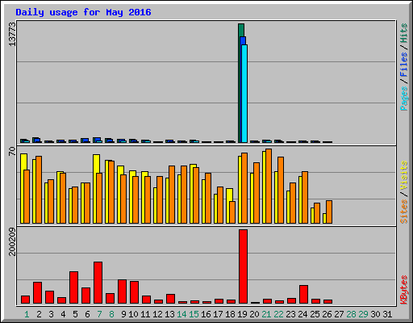Click day 30 on the x-axis
Viewport: 413px width, 323px height.
click(x=375, y=314)
